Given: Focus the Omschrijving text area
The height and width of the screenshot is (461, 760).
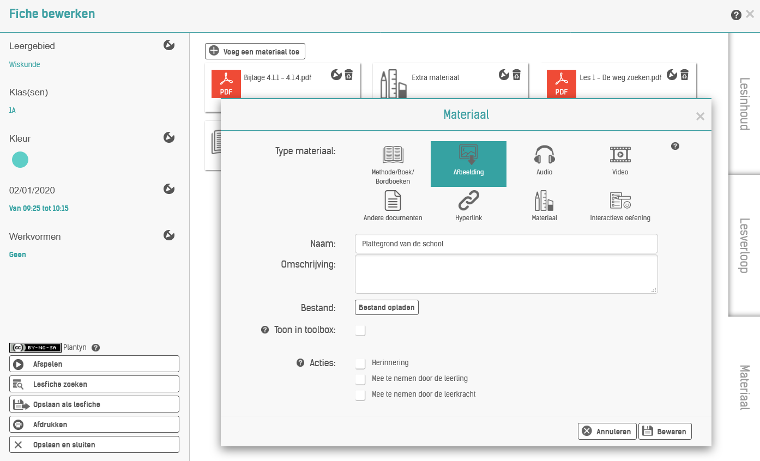Looking at the screenshot, I should point(506,274).
